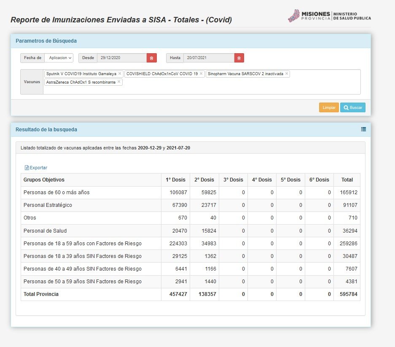
Task: Remove the AstraZeneca vaccine tag
Action: coord(119,82)
